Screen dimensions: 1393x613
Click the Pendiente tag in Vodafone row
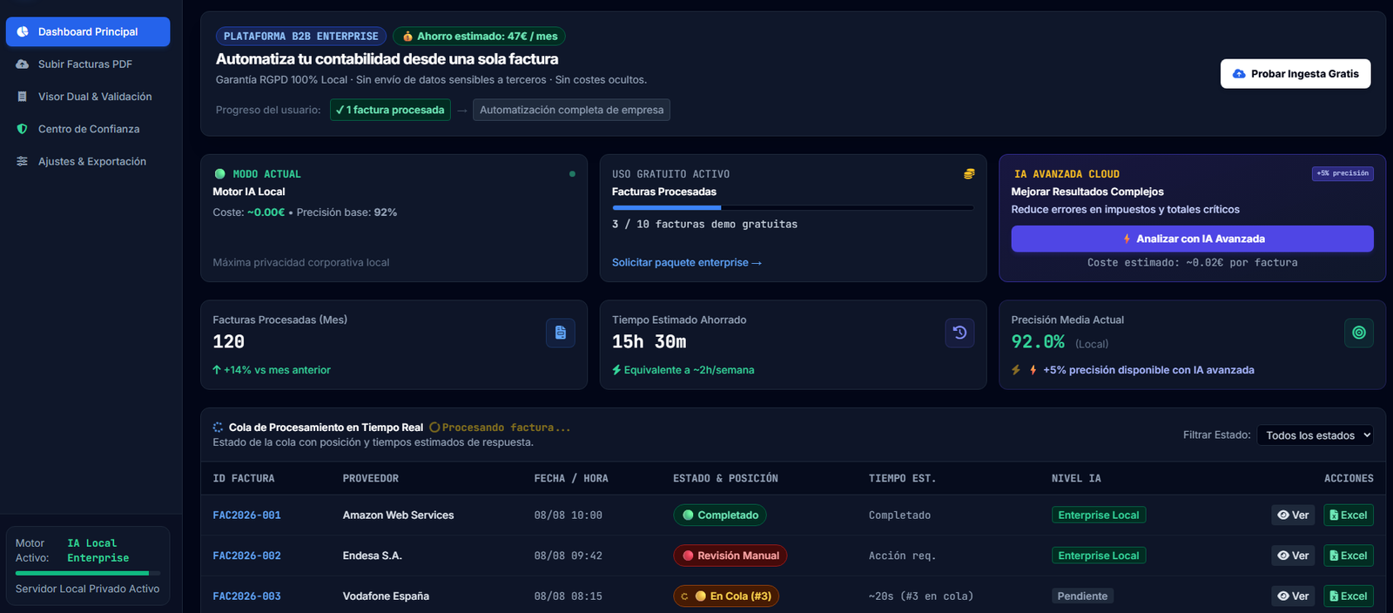[1083, 596]
